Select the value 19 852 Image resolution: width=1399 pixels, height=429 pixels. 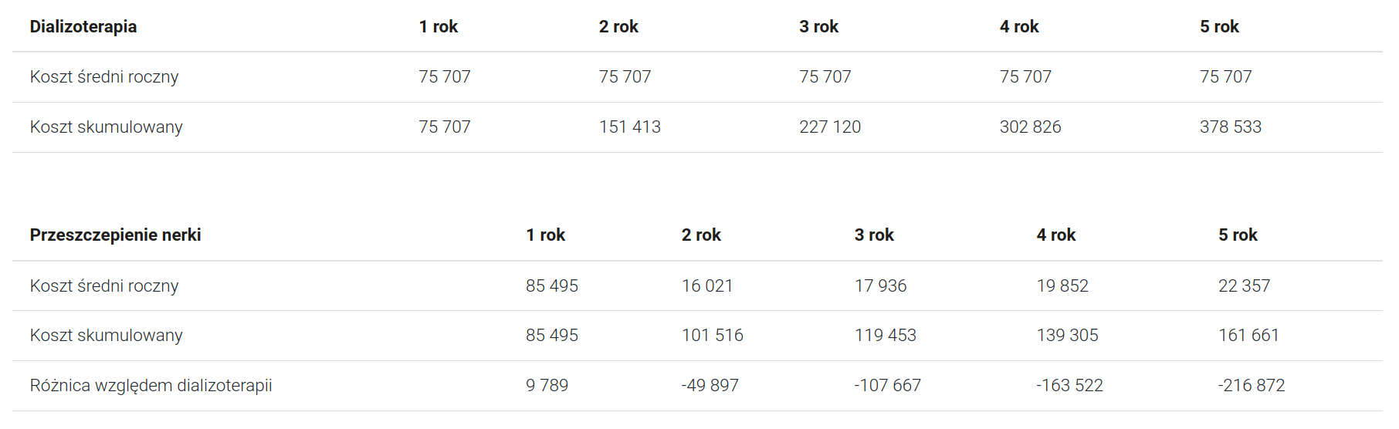coord(1062,285)
